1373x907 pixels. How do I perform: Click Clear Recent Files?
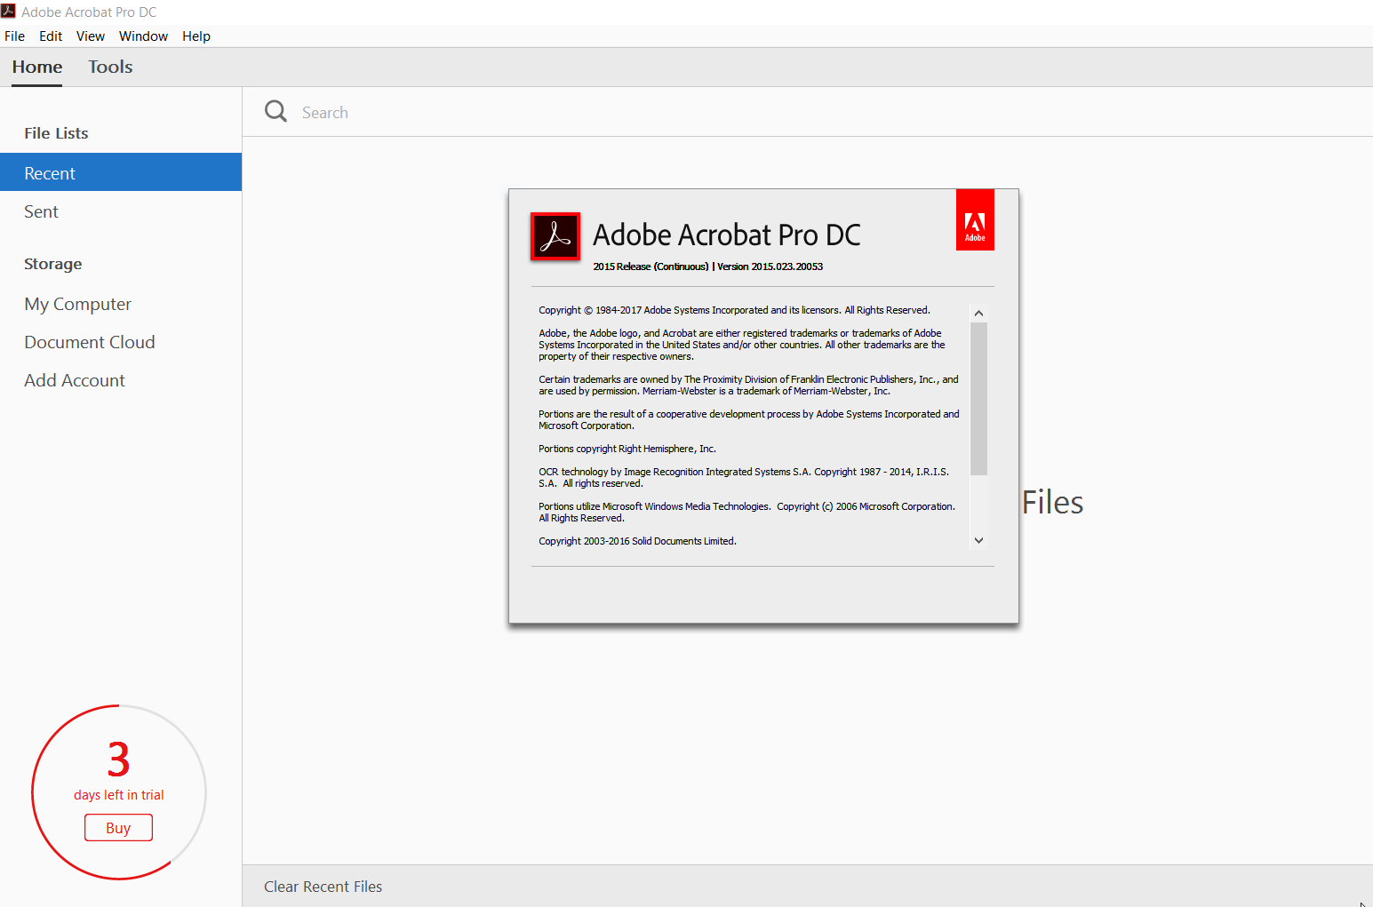pos(323,887)
